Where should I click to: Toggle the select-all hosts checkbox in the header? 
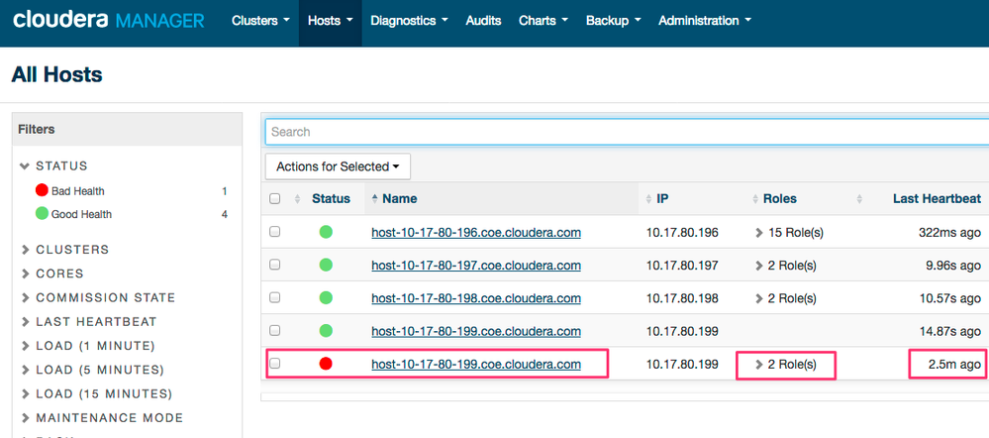coord(275,199)
